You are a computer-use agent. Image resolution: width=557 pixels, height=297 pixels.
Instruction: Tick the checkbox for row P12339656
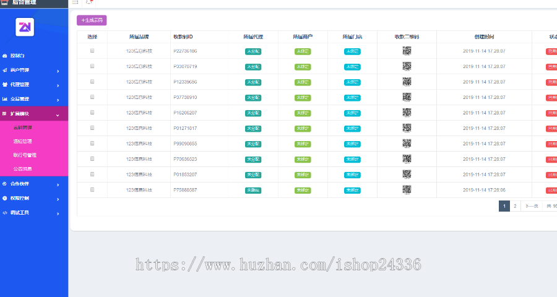tap(92, 82)
